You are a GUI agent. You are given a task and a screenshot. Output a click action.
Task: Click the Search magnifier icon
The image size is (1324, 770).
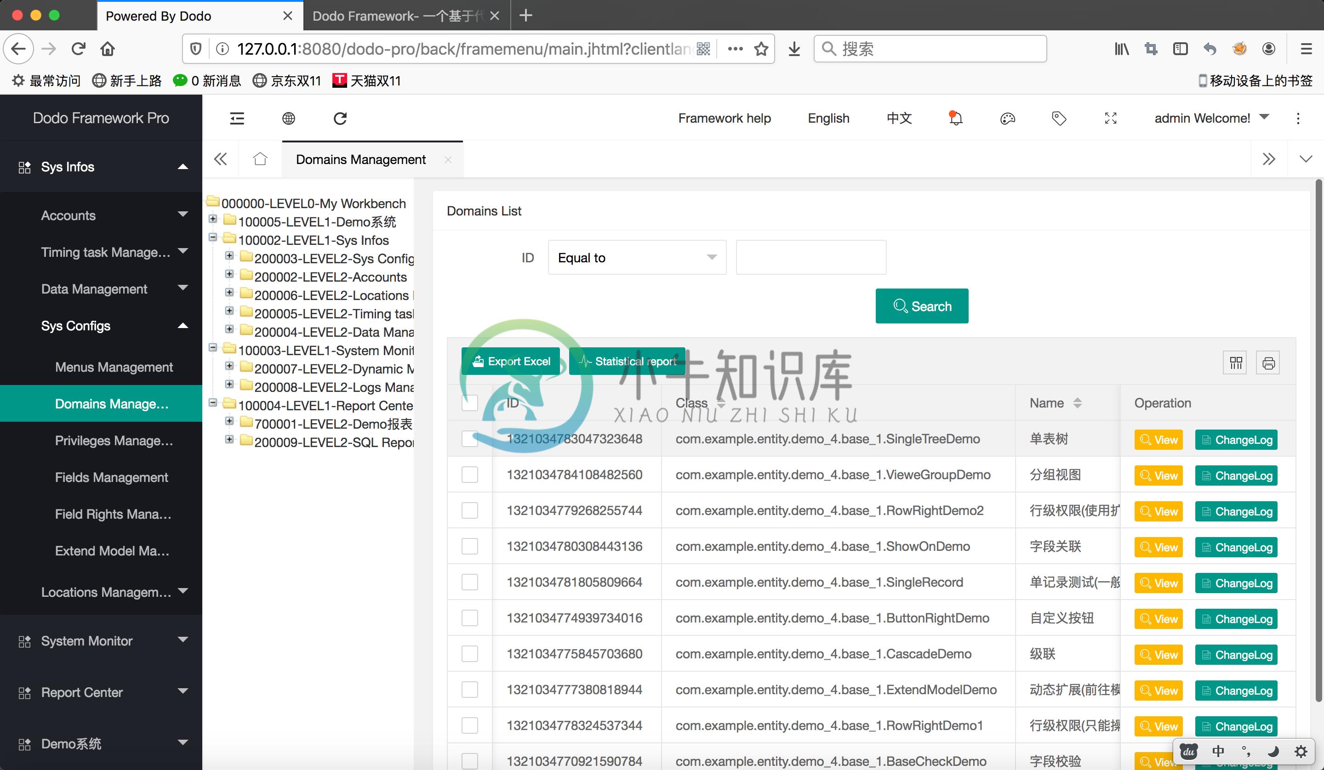click(902, 306)
